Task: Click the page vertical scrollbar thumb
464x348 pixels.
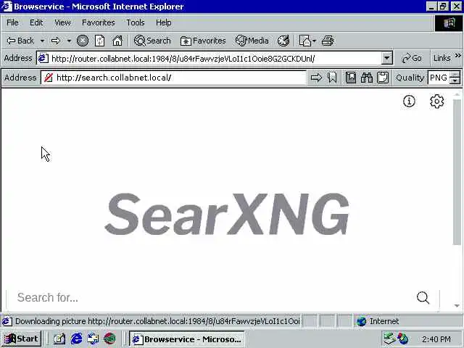Action: 457,172
